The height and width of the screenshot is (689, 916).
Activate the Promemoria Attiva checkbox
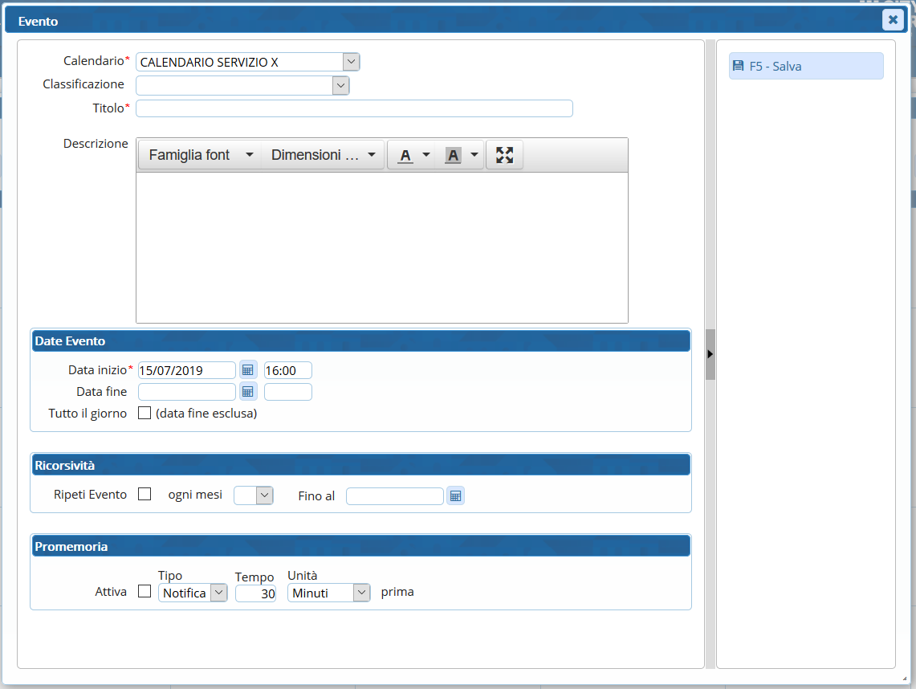(x=145, y=592)
